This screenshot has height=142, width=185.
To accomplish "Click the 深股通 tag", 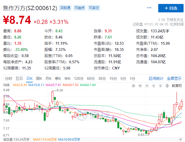I will (x=65, y=8).
